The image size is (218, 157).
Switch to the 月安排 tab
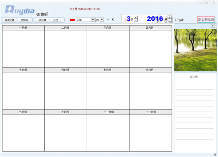25,20
